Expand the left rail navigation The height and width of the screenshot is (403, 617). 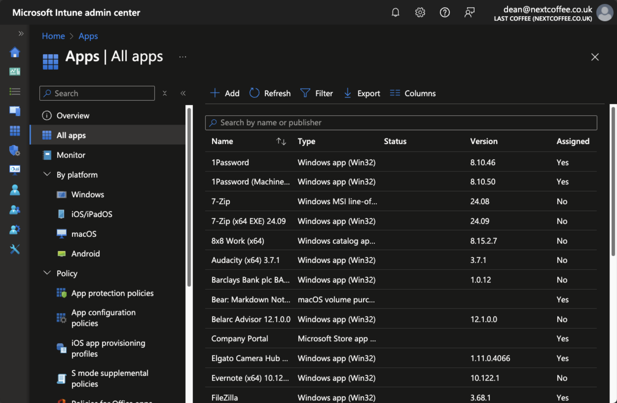[21, 33]
